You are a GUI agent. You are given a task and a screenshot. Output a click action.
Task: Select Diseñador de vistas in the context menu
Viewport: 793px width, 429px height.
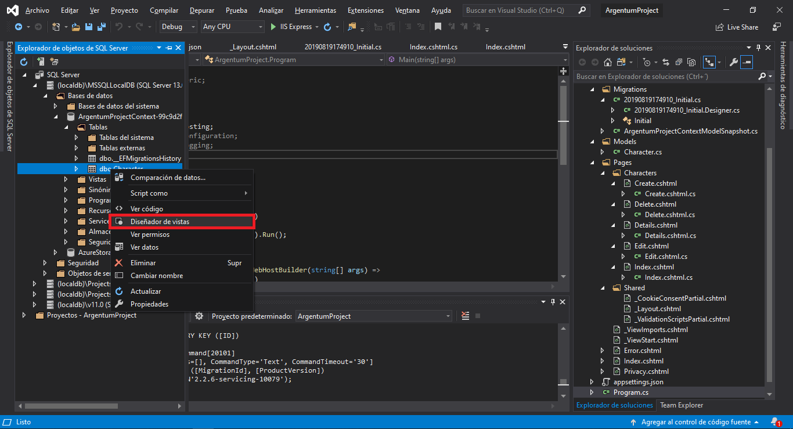tap(163, 221)
